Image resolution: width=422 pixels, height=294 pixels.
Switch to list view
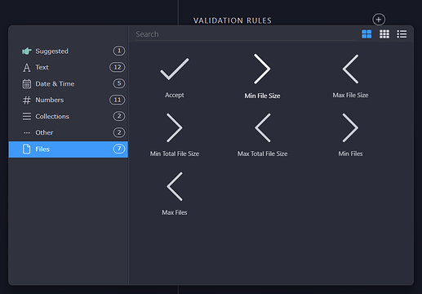402,34
